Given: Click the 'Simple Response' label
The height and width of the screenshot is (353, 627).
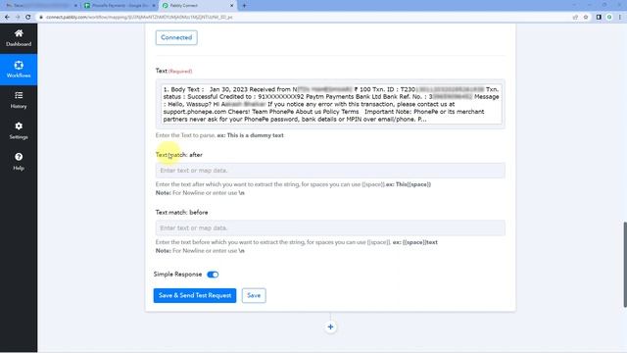Looking at the screenshot, I should (x=177, y=275).
